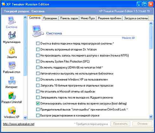Select the Мультимедиа sidebar icon
The image size is (155, 133).
click(x=12, y=35)
